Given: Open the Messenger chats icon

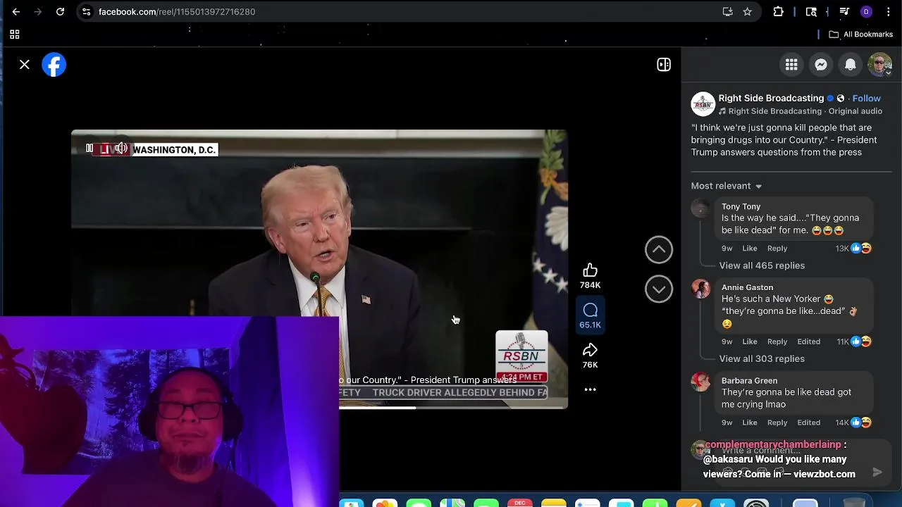Looking at the screenshot, I should tap(821, 65).
